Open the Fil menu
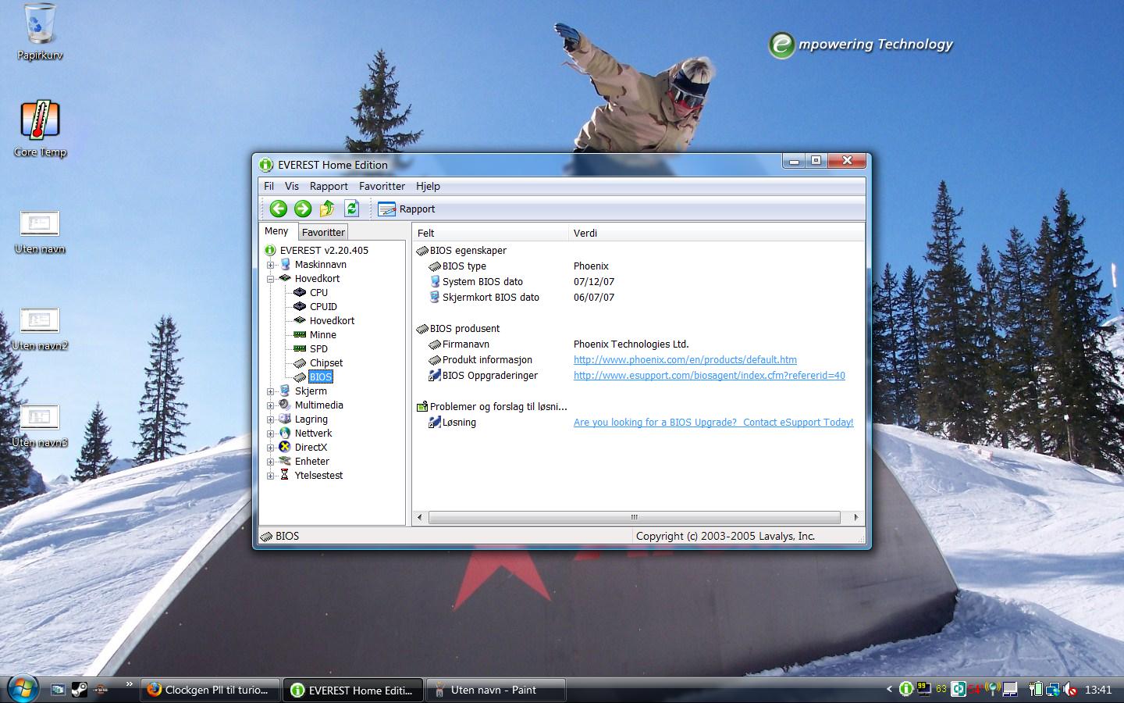This screenshot has width=1124, height=703. 269,186
